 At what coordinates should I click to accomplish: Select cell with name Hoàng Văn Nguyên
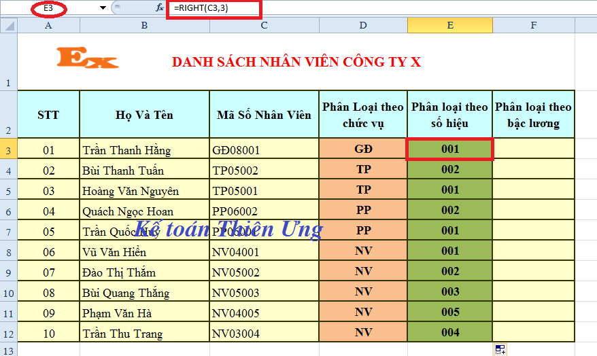144,189
